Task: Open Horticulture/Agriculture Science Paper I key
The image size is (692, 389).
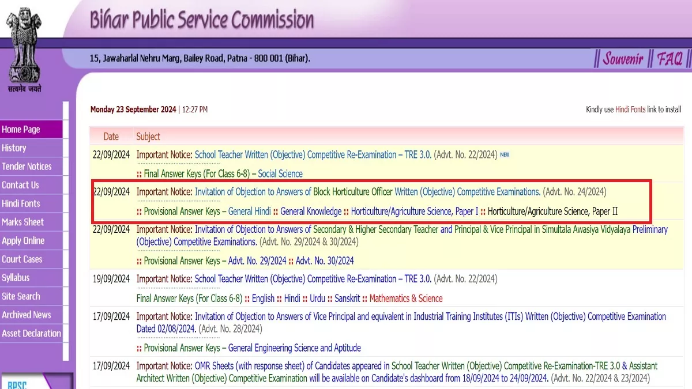Action: (x=415, y=212)
